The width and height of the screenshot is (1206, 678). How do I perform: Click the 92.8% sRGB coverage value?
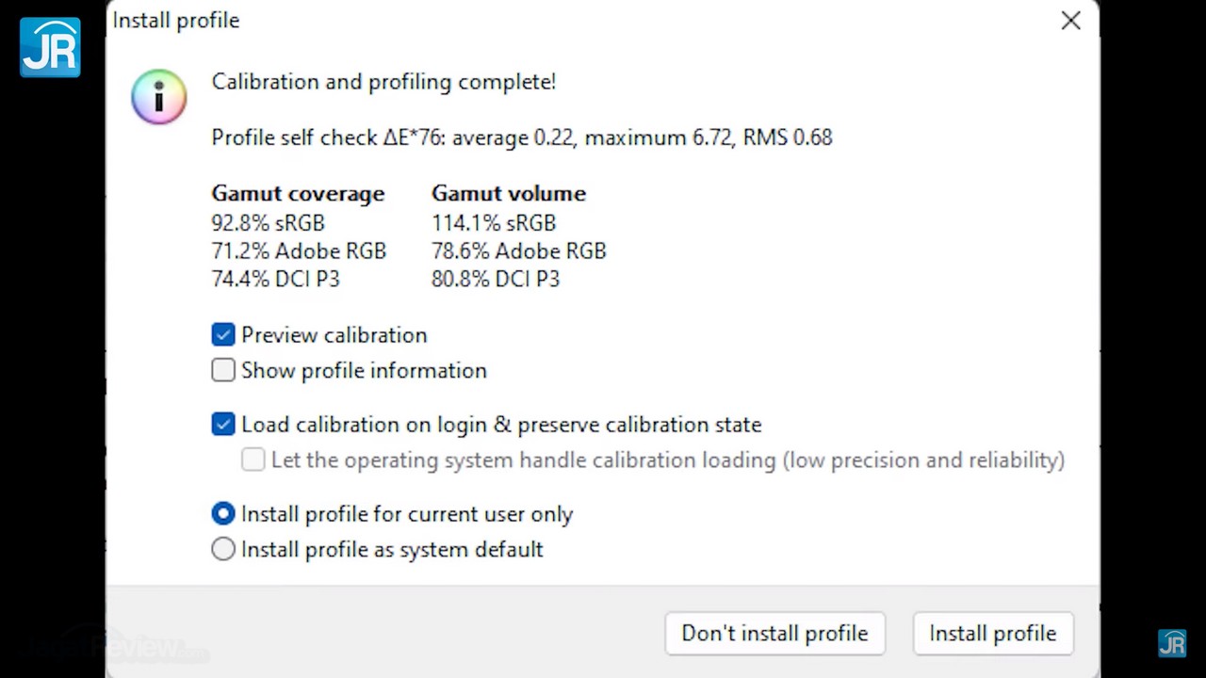(x=269, y=223)
